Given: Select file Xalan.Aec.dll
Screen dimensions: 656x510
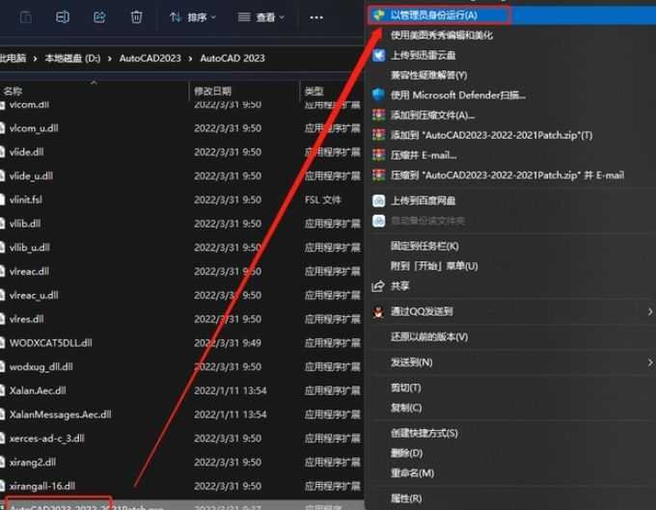Looking at the screenshot, I should click(x=38, y=390).
